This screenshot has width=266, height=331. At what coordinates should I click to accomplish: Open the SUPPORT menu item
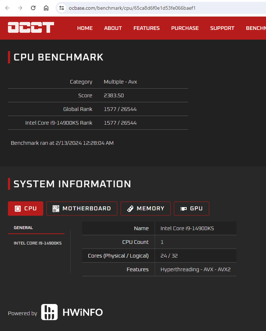point(222,28)
